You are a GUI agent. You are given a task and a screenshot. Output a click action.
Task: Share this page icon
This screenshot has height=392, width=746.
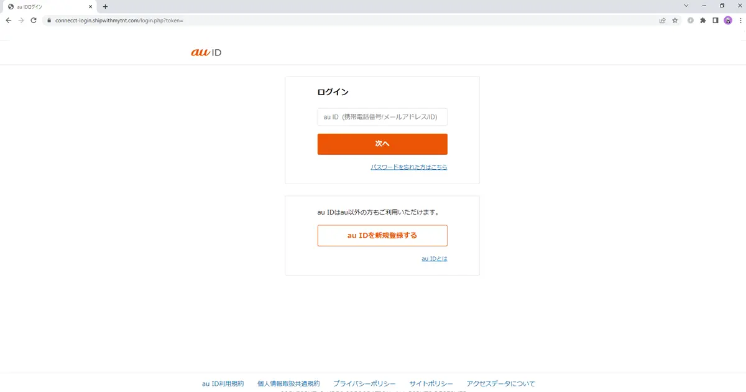pyautogui.click(x=663, y=20)
